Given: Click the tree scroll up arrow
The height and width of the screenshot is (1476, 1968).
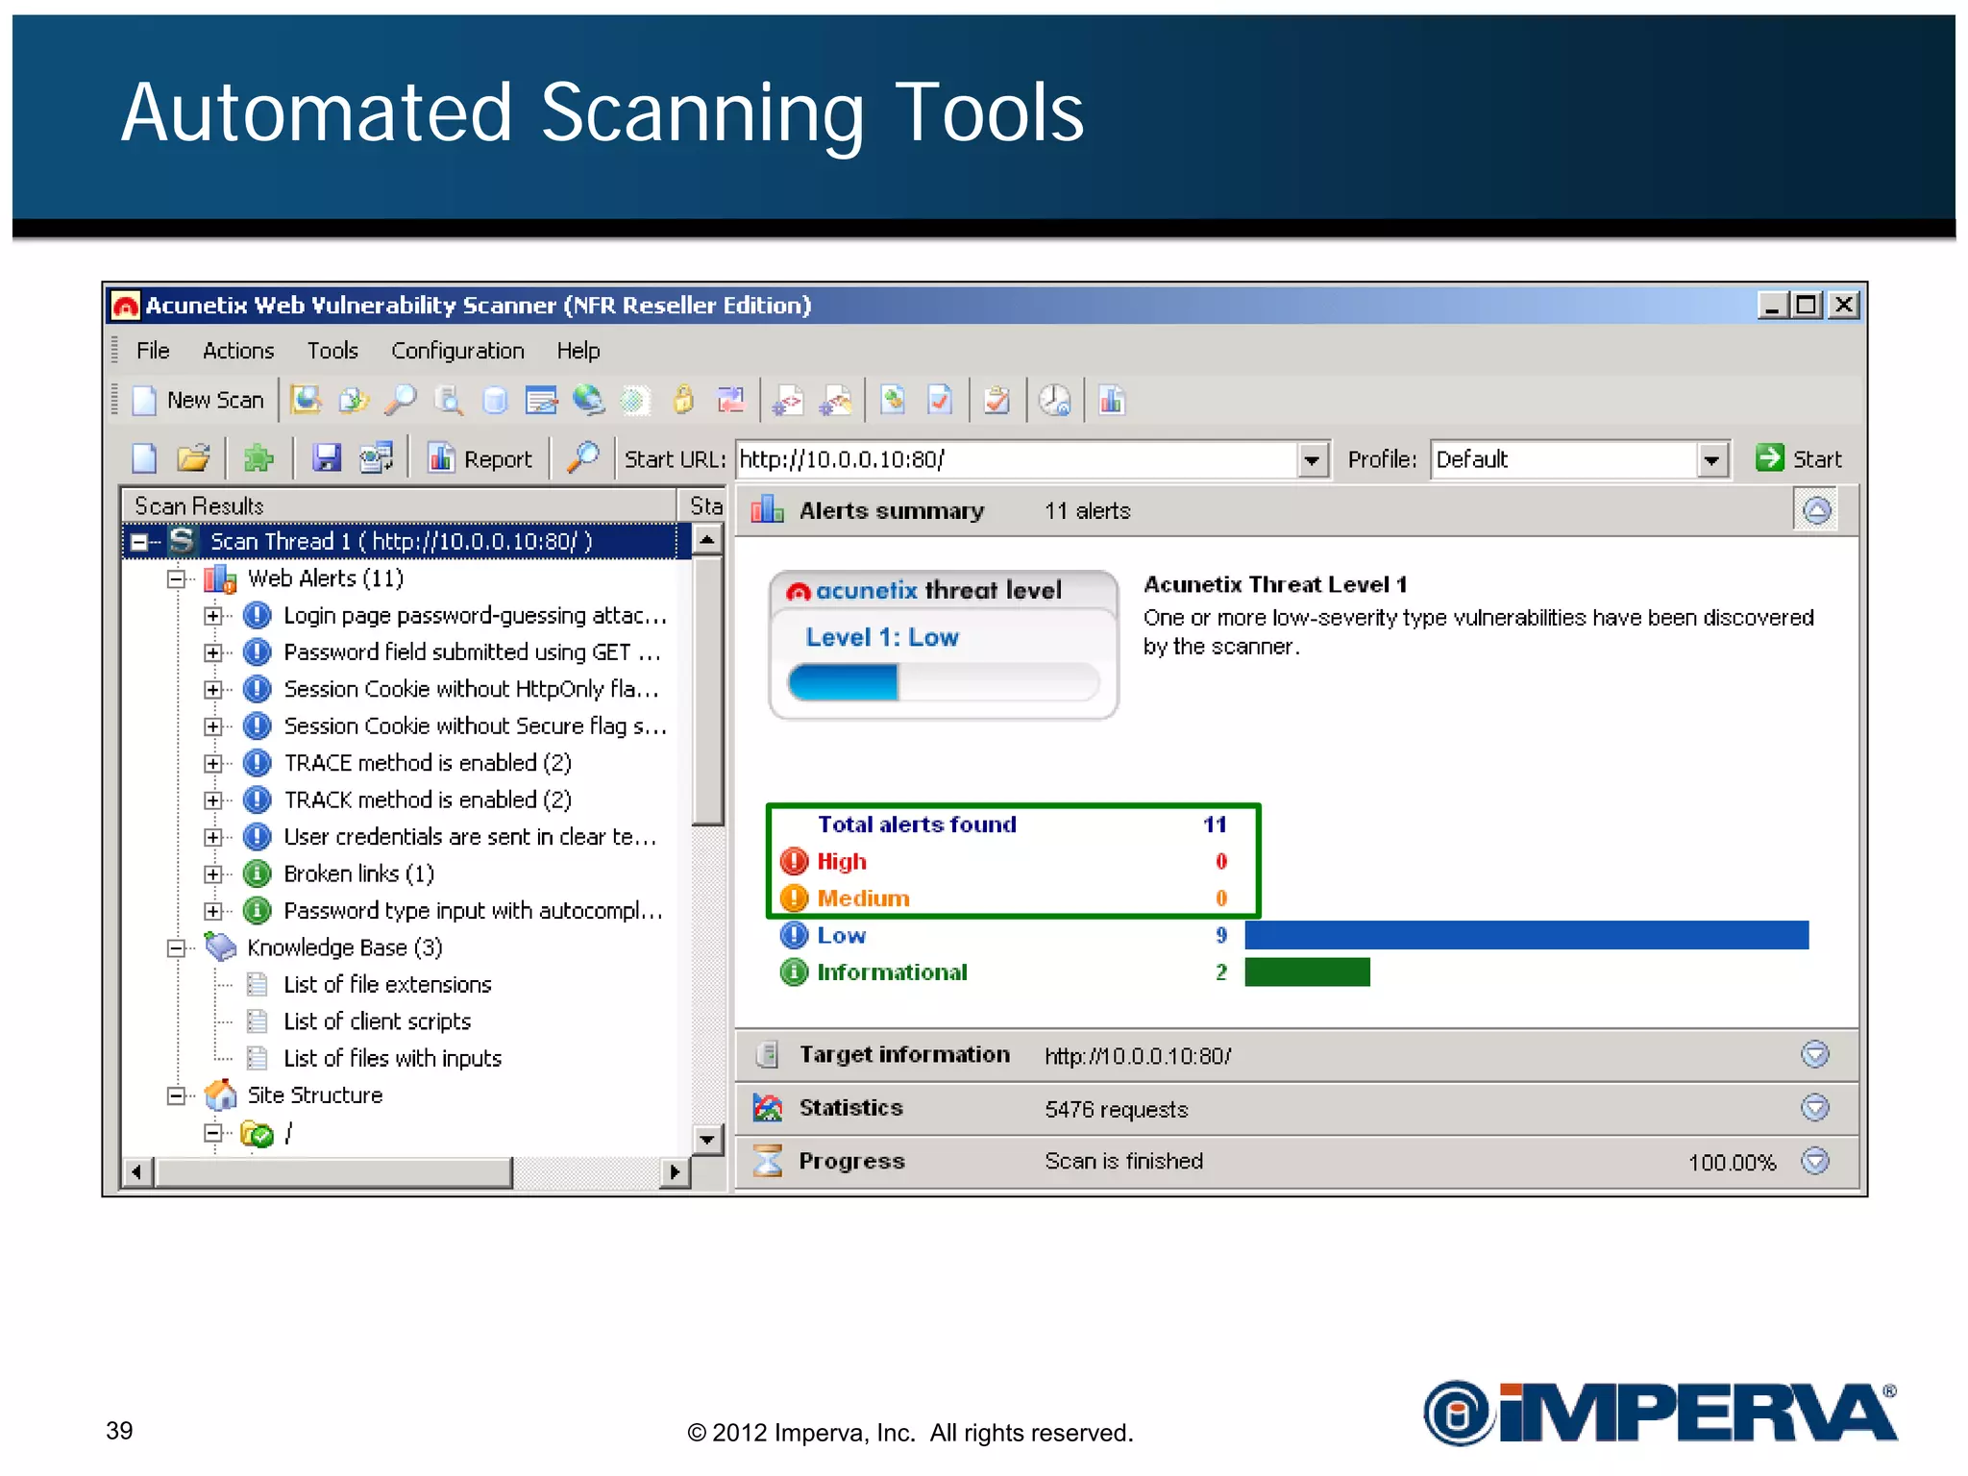Looking at the screenshot, I should click(707, 539).
